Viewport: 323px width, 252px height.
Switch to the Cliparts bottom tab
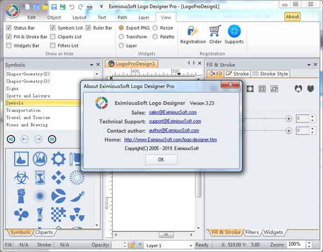pyautogui.click(x=44, y=232)
